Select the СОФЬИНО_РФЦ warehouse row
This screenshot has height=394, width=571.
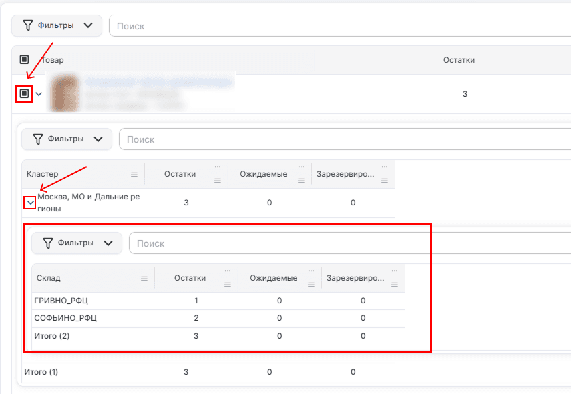point(218,318)
